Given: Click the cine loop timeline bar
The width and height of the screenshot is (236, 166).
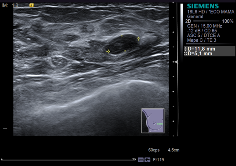Looking at the screenshot, I should [x=68, y=160].
